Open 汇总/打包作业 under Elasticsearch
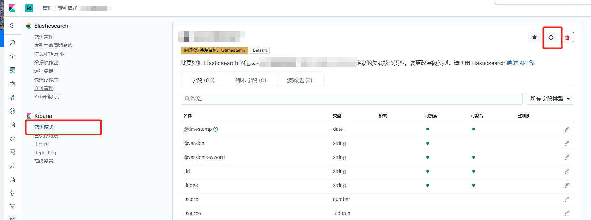Viewport: 591px width, 220px height. pos(49,54)
